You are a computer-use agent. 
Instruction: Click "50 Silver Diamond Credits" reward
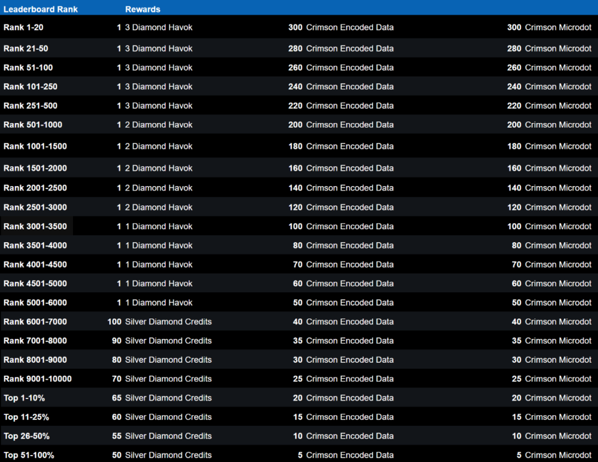pyautogui.click(x=162, y=455)
